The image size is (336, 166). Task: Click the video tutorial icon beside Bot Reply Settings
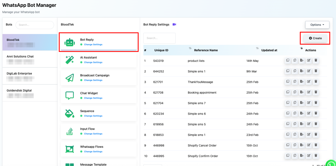(174, 25)
